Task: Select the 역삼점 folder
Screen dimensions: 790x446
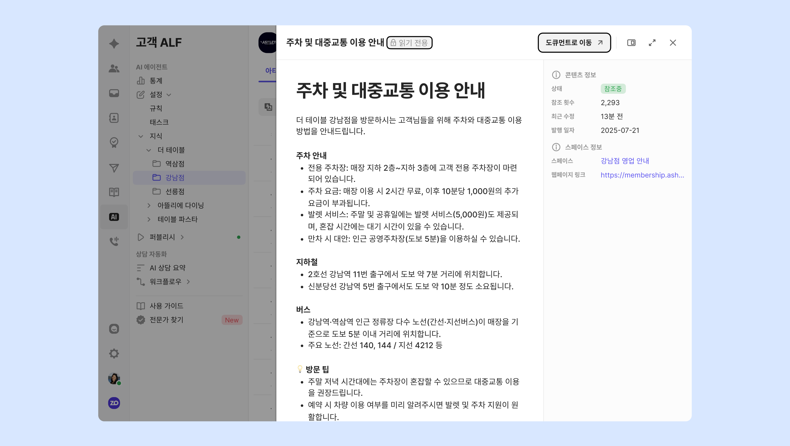Action: 175,164
